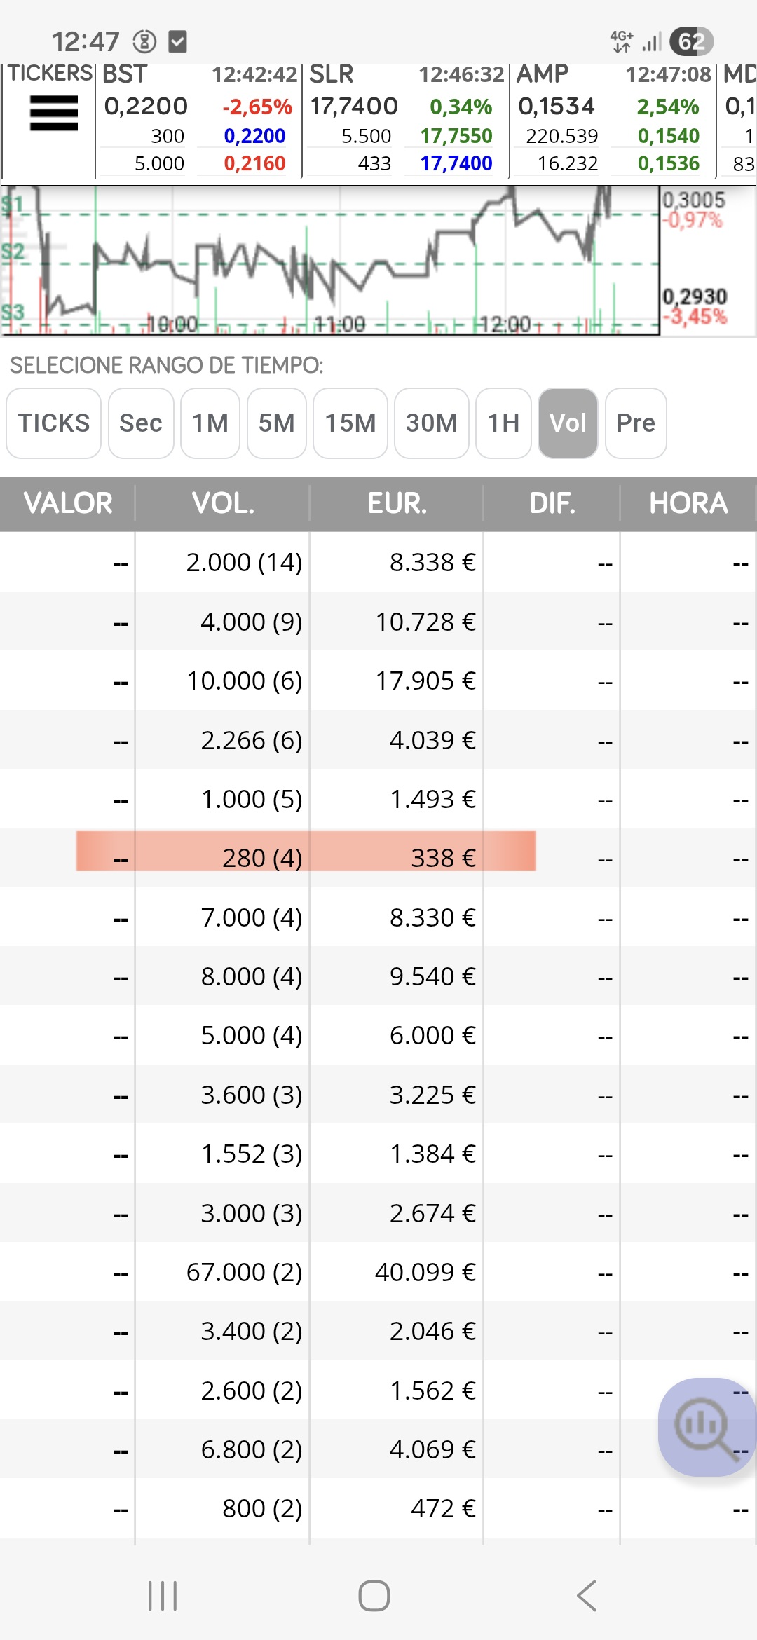
Task: Open the TICKERS hamburger menu
Action: coord(53,114)
